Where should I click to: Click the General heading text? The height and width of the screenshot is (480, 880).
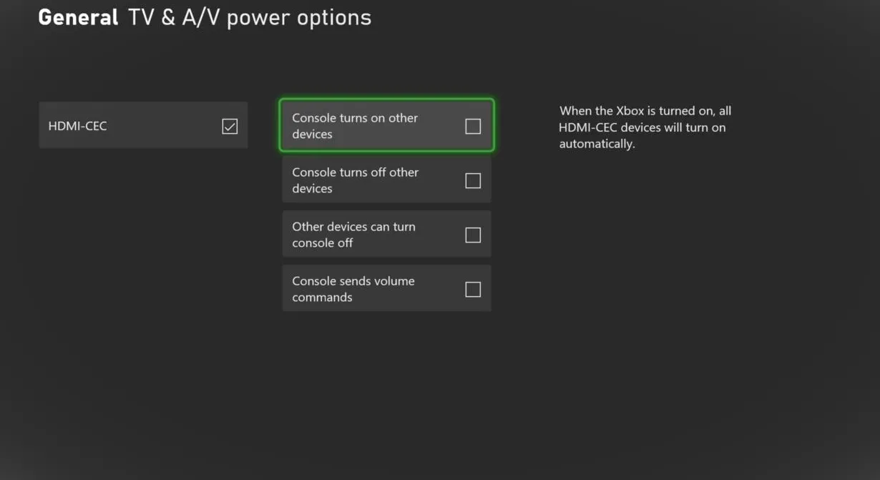(x=78, y=17)
